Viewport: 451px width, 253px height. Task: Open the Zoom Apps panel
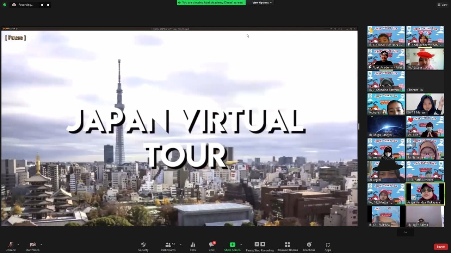(328, 246)
